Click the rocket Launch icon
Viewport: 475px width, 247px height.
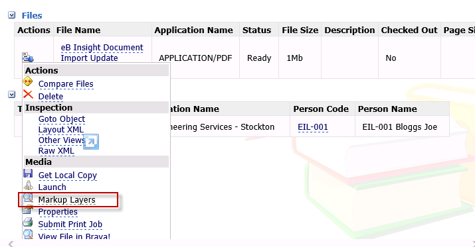tap(28, 185)
